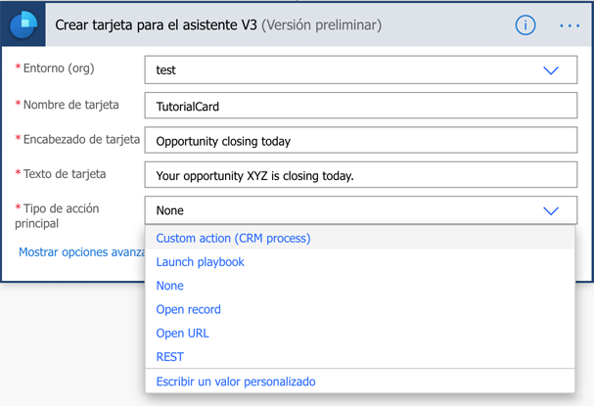The height and width of the screenshot is (406, 594).
Task: Click the Texto de tarjeta input field
Action: pos(361,174)
